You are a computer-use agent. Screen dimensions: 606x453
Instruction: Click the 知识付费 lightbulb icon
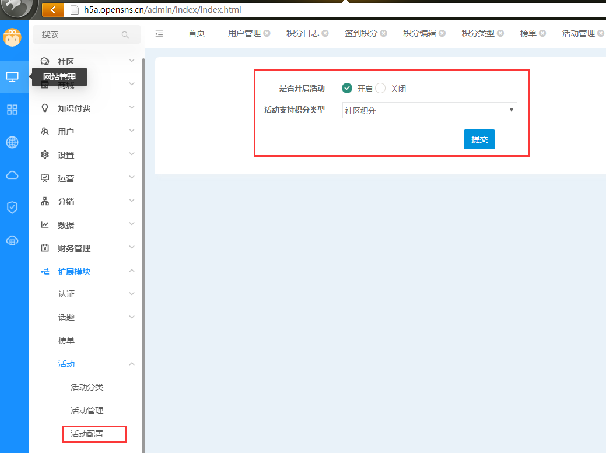click(x=45, y=108)
